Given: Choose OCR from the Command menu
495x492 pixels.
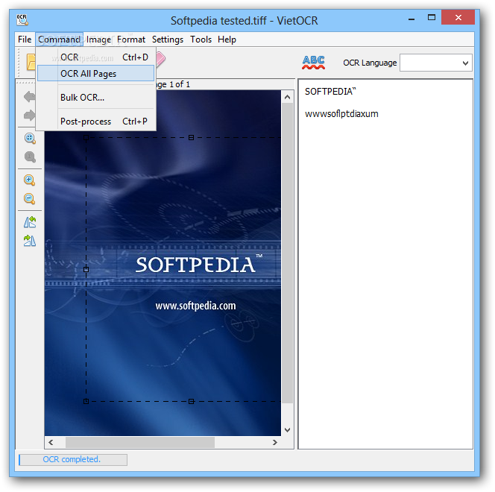Looking at the screenshot, I should pos(95,57).
